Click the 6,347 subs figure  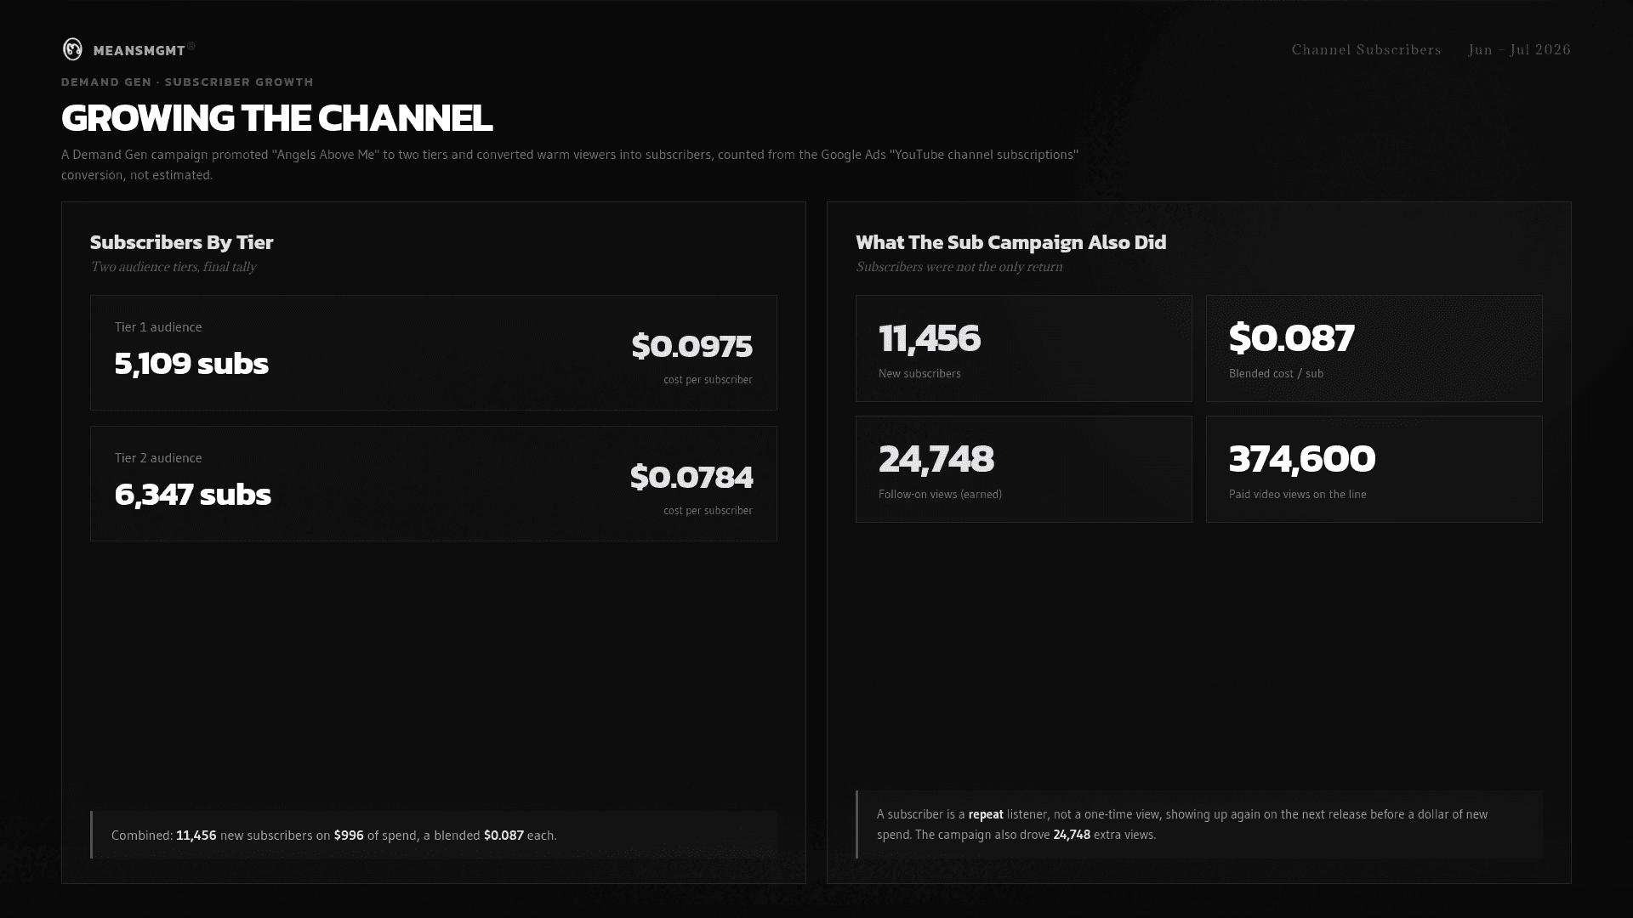pos(192,495)
